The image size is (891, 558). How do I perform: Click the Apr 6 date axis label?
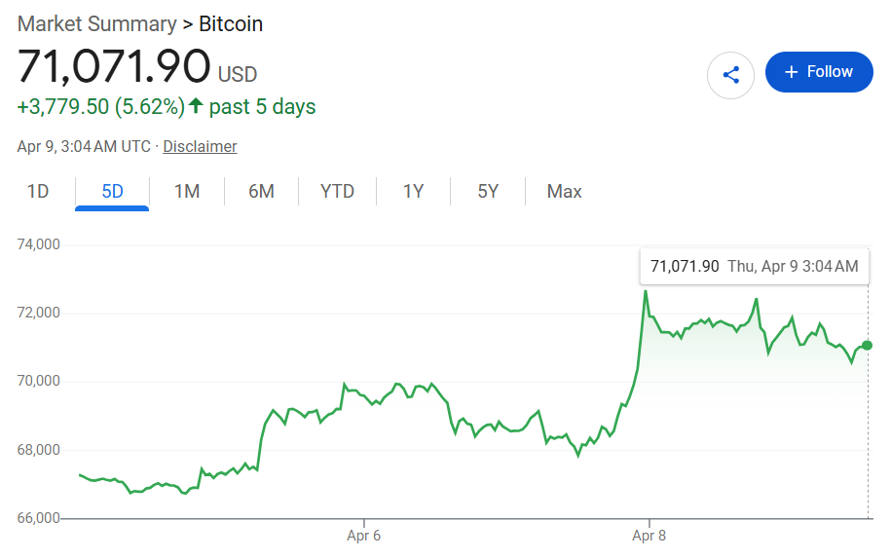364,536
